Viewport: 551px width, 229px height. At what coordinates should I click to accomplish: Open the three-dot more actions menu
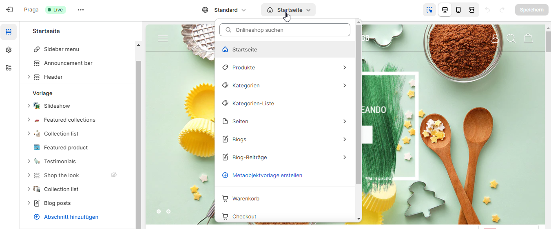(x=81, y=10)
